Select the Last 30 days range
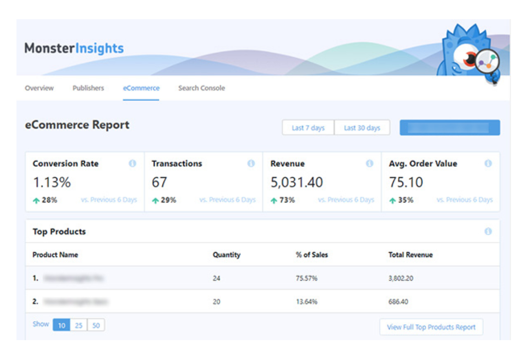The image size is (532, 363). coord(362,128)
